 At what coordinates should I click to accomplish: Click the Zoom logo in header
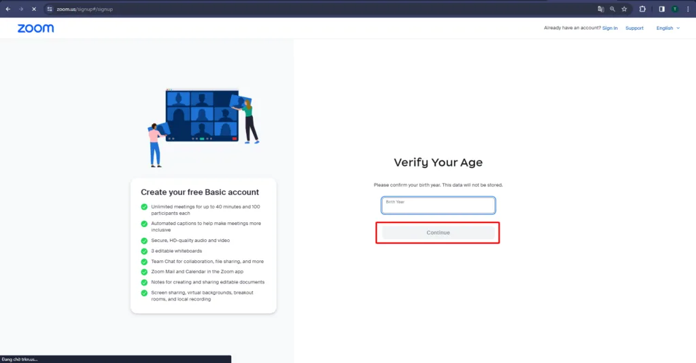[35, 28]
